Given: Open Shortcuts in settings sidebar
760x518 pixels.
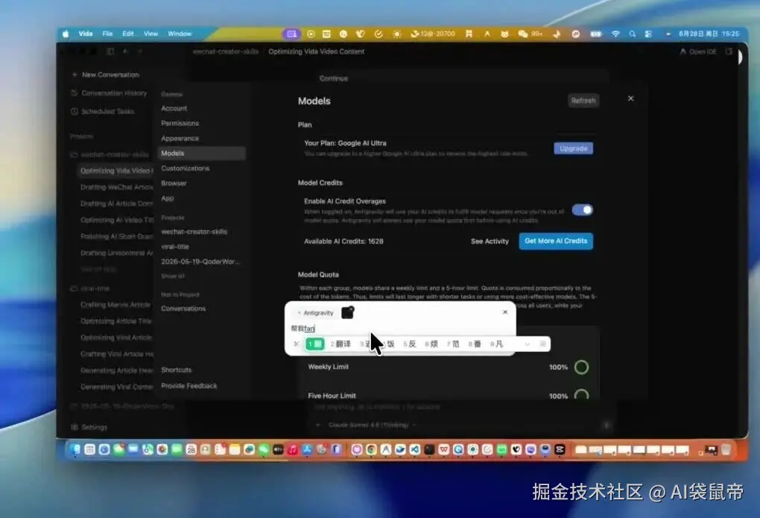Looking at the screenshot, I should point(176,370).
